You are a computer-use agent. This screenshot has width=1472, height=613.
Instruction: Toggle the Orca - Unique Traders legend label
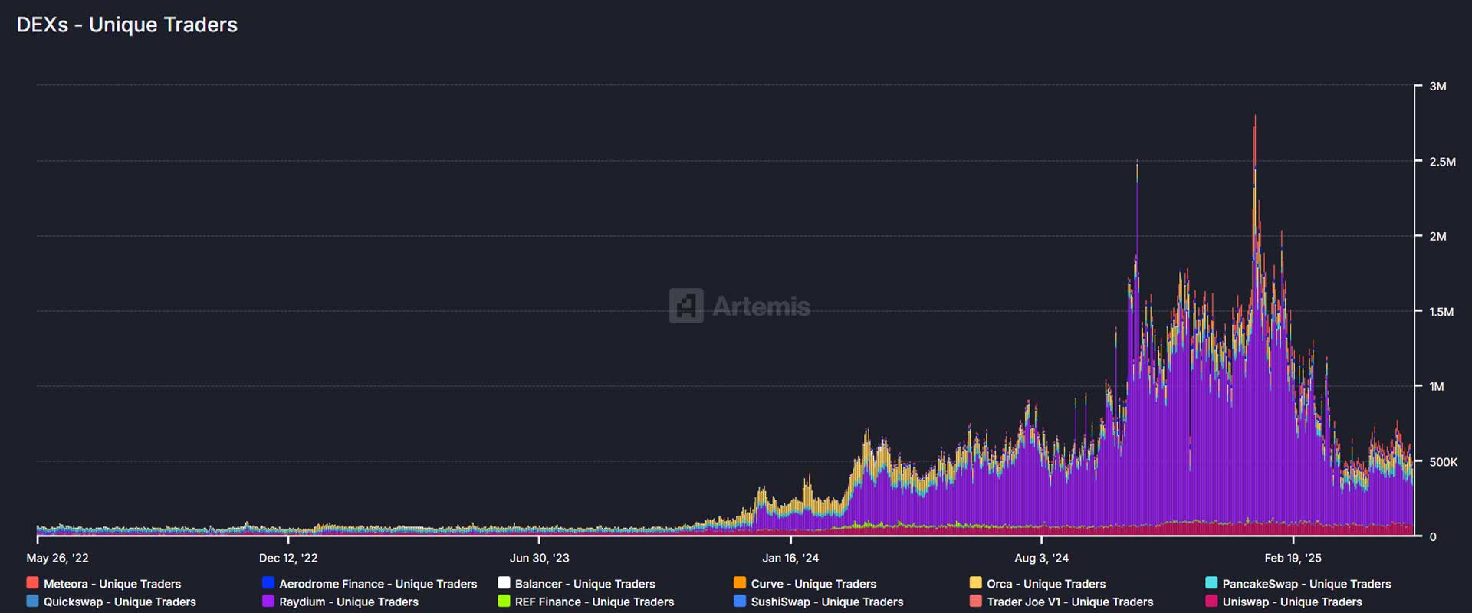(1046, 584)
